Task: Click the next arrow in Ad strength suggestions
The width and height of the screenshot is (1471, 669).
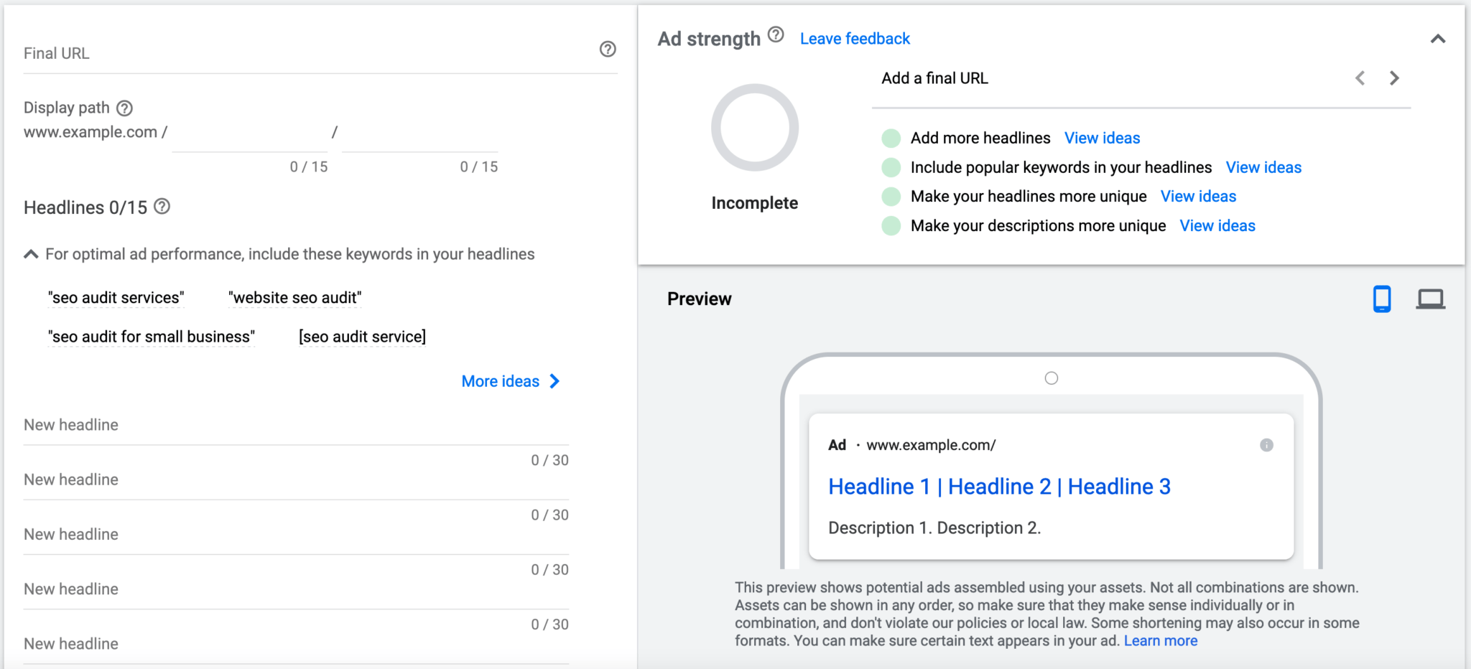Action: 1394,78
